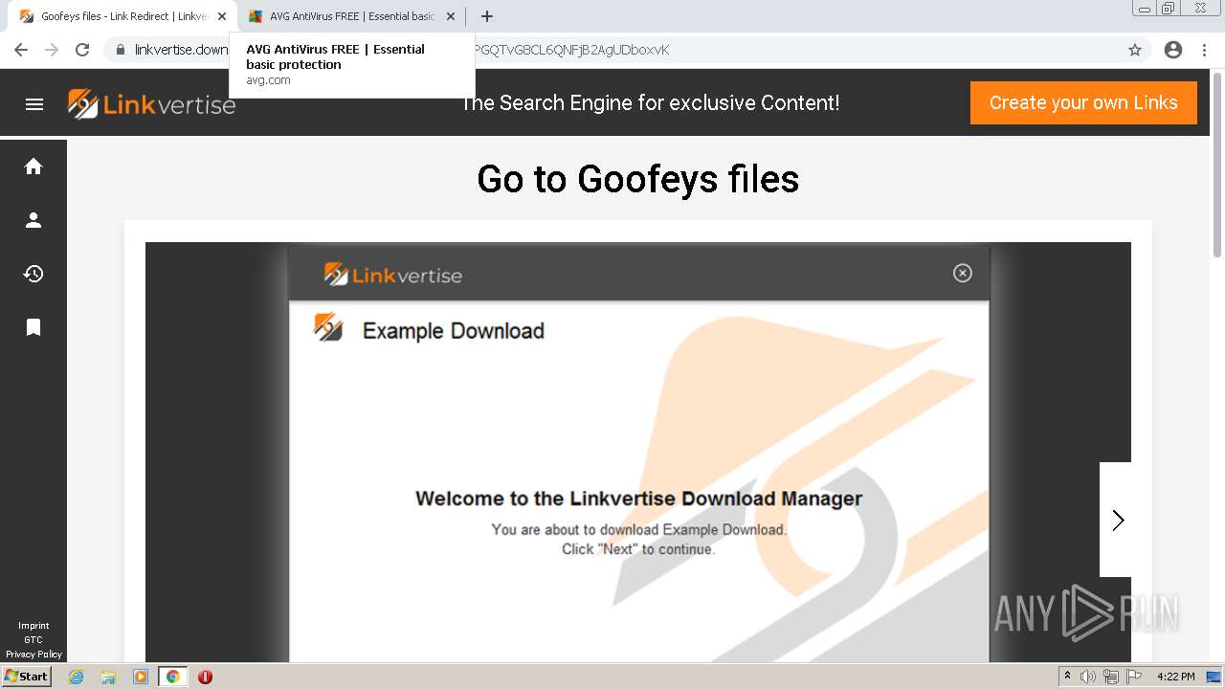The image size is (1225, 689).
Task: Open the volume tray icon
Action: click(1088, 677)
